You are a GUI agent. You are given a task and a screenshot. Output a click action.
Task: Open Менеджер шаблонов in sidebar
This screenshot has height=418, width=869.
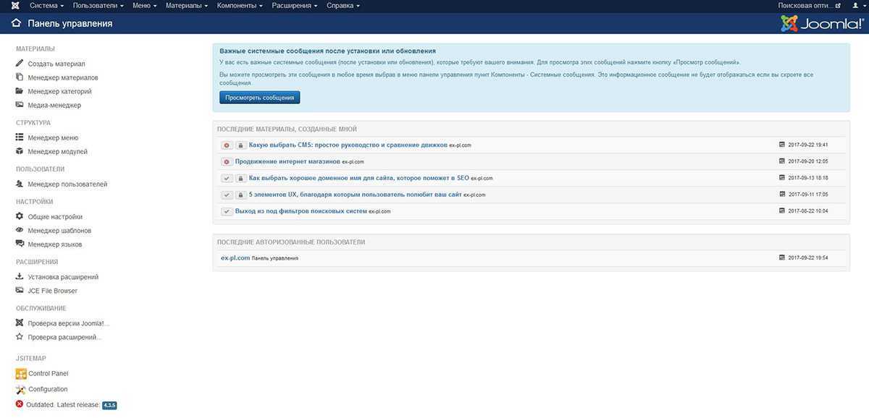(x=59, y=231)
